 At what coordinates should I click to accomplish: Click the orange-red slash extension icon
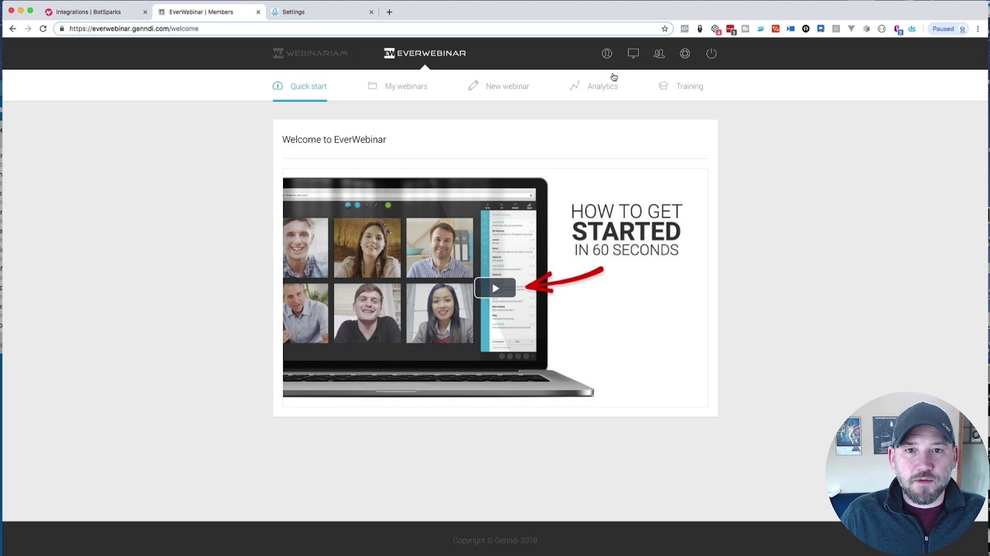click(775, 29)
